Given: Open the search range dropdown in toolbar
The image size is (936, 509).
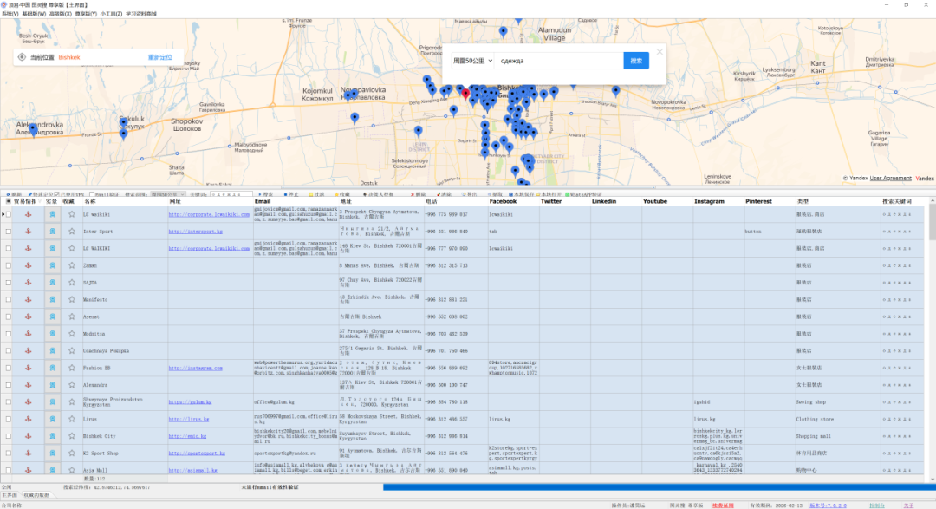Looking at the screenshot, I should (x=168, y=194).
